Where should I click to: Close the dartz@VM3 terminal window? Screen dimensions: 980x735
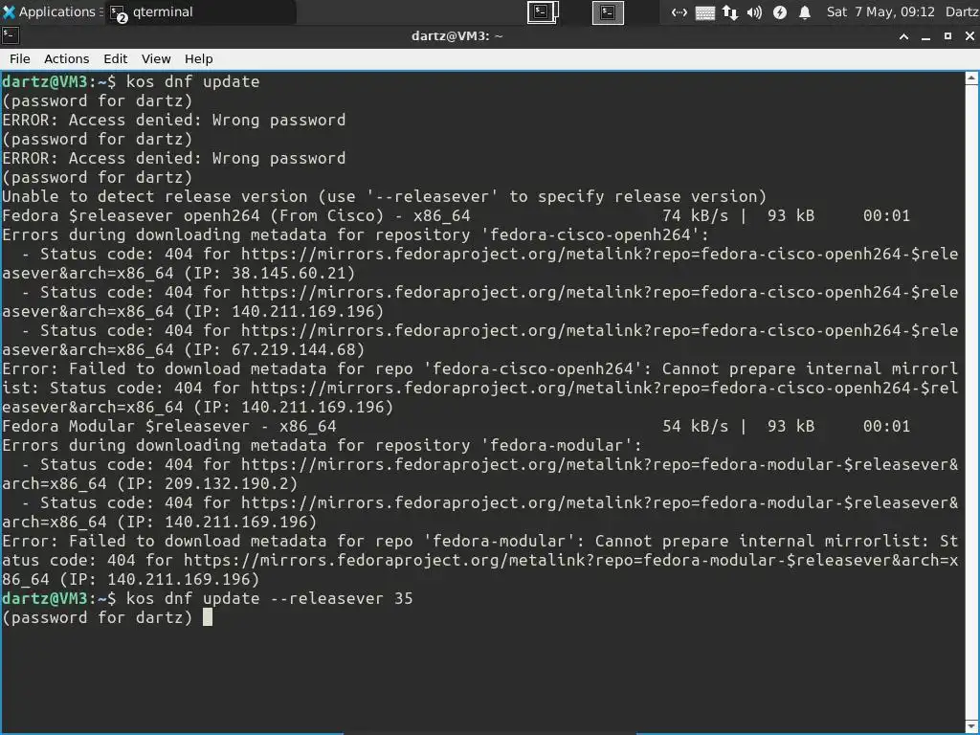(x=970, y=37)
